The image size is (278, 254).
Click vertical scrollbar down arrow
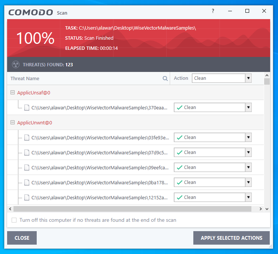[267, 209]
